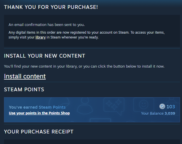Open the library link in confirmation text
This screenshot has height=144, width=182.
tap(41, 37)
